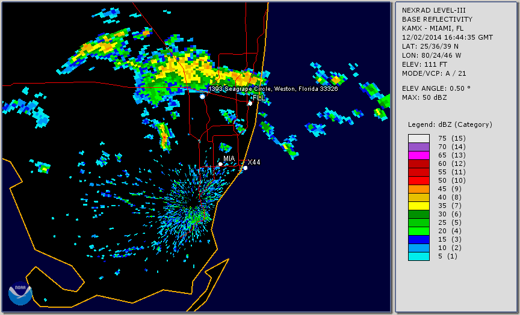This screenshot has width=520, height=315.
Task: Click the FLL airport marker dot
Action: (x=250, y=103)
